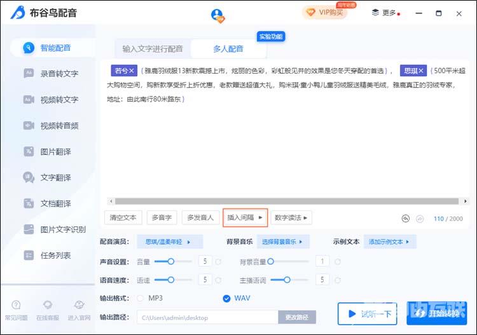
Task: Reset the 音量 value icon
Action: coord(218,262)
